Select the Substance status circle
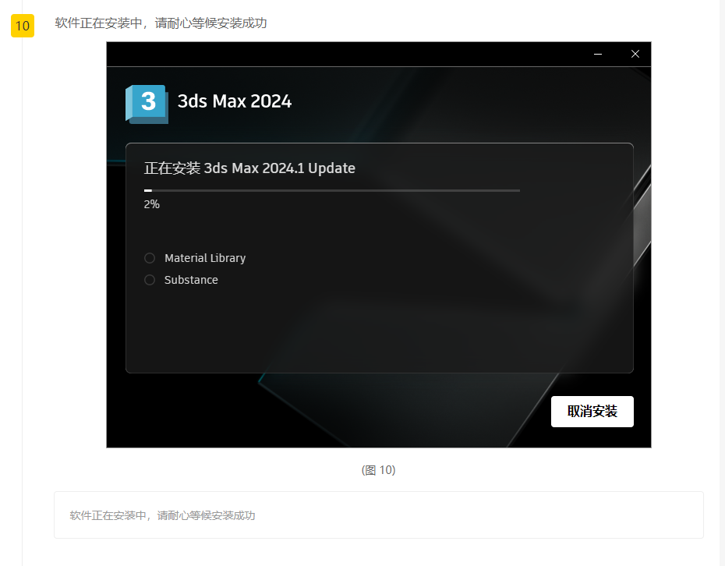Viewport: 725px width, 566px height. point(150,280)
